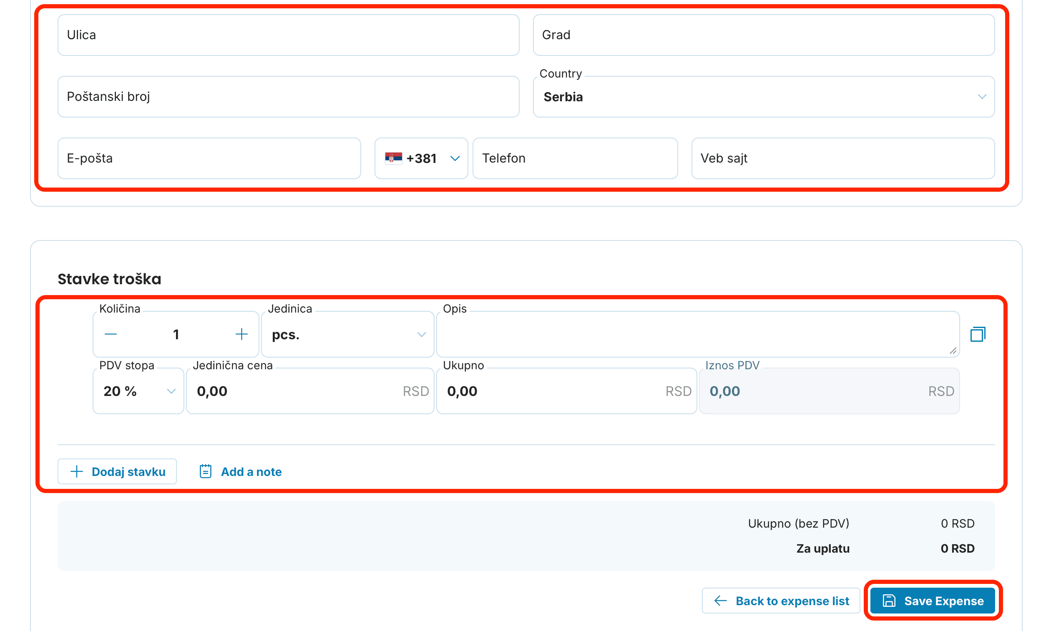Focus the Ulica street field

point(288,35)
